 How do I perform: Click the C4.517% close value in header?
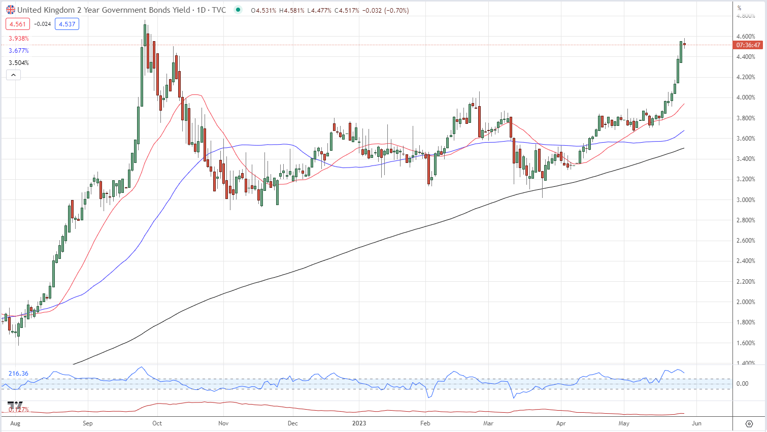[348, 10]
